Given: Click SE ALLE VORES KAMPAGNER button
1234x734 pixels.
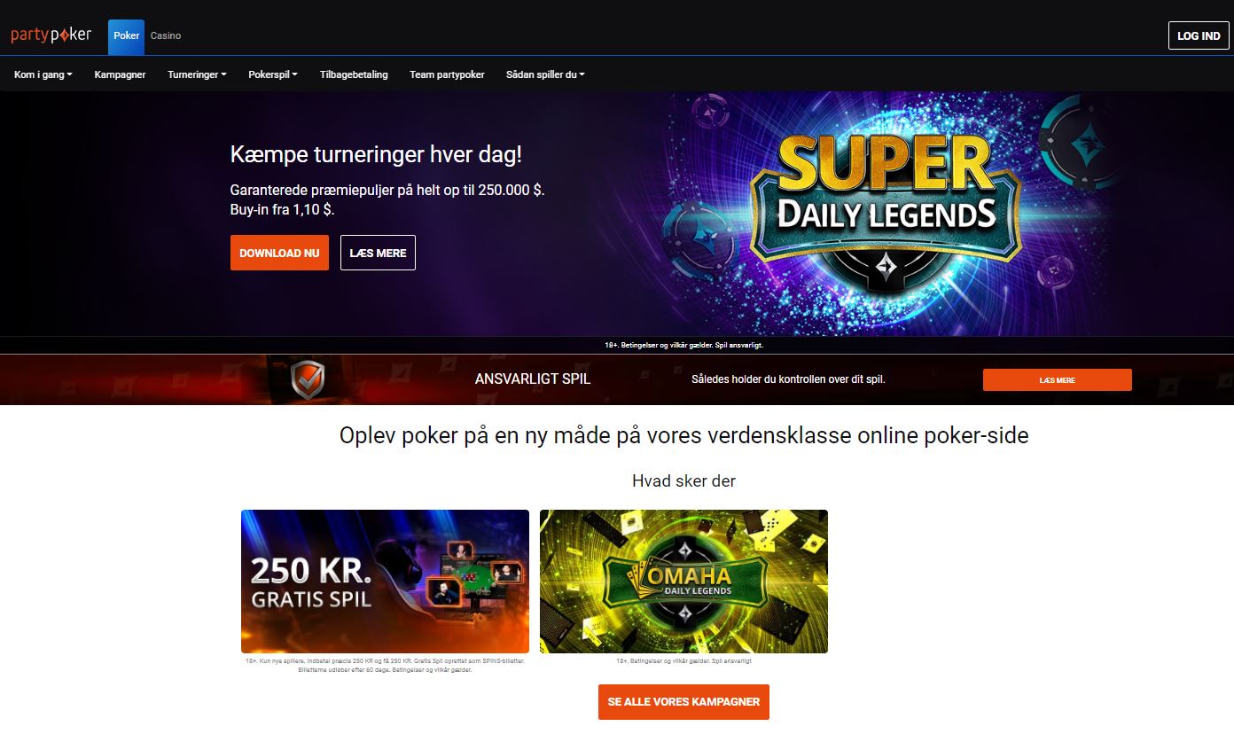Looking at the screenshot, I should point(683,701).
